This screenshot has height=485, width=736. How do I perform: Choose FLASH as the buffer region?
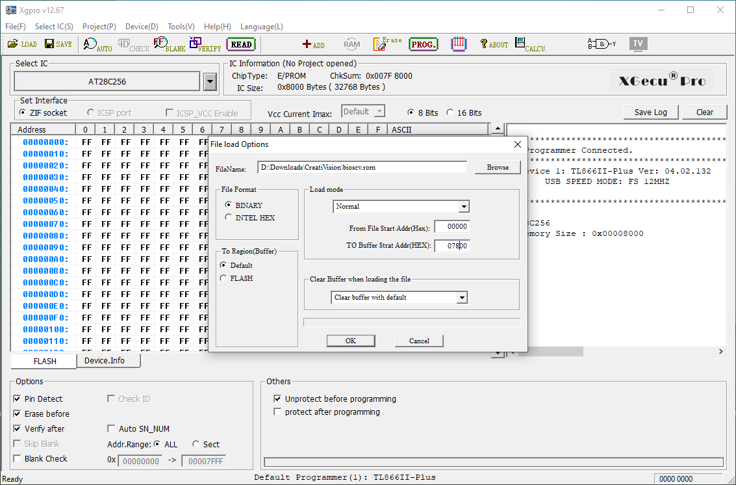[x=224, y=278]
